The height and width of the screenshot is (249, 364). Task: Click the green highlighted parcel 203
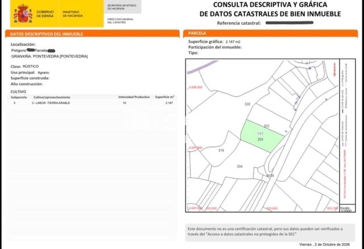(262, 138)
